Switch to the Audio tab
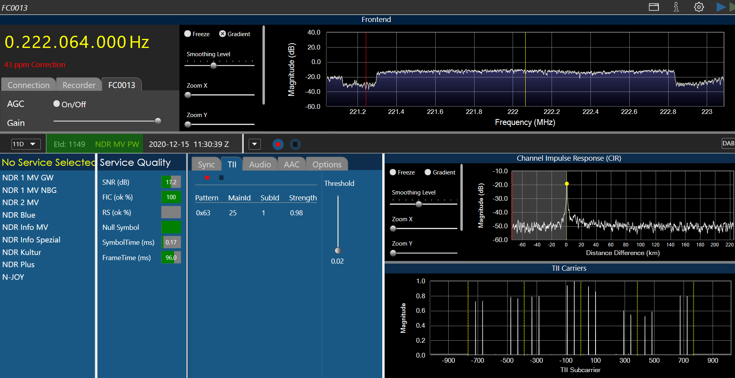Viewport: 735px width, 378px height. [260, 164]
